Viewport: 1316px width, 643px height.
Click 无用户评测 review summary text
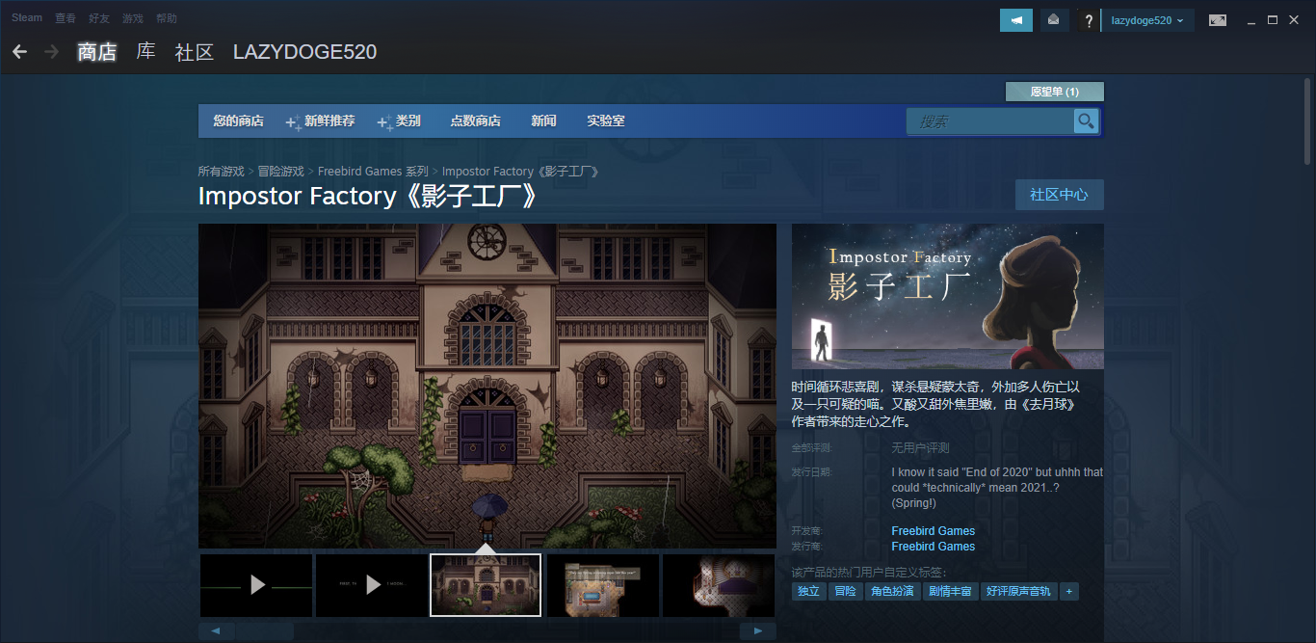click(920, 448)
